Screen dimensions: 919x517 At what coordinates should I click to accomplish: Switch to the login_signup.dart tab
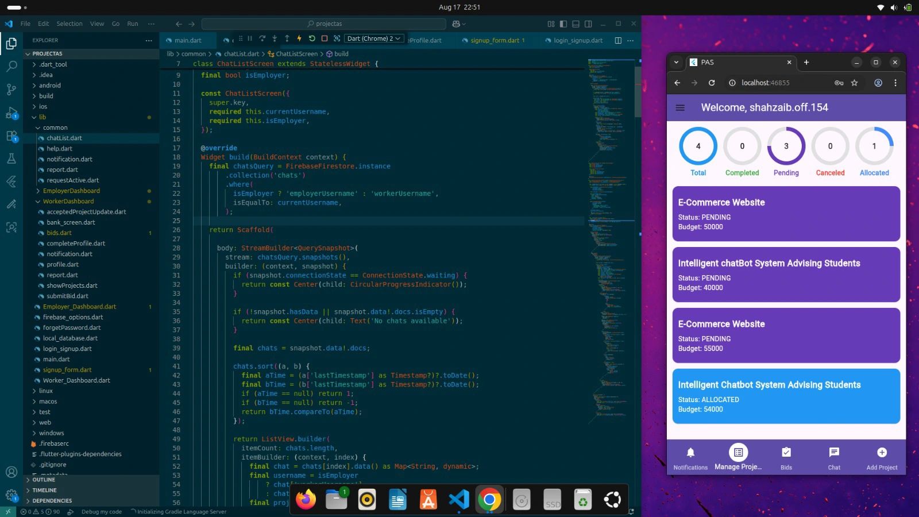[576, 40]
